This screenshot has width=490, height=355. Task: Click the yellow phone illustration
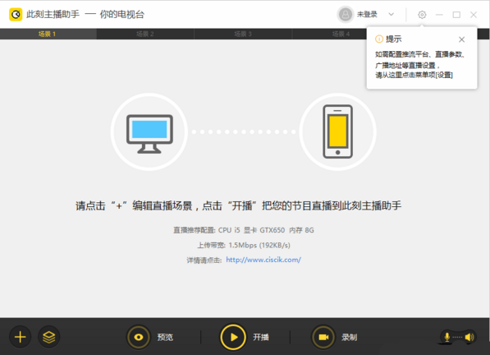338,131
